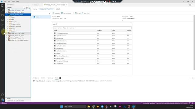This screenshot has width=195, height=109.
Task: Click the split editor icon
Action: pos(190,5)
